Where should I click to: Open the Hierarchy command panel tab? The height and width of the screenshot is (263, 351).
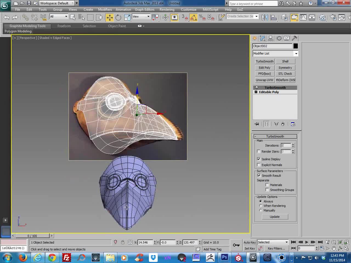click(x=271, y=38)
